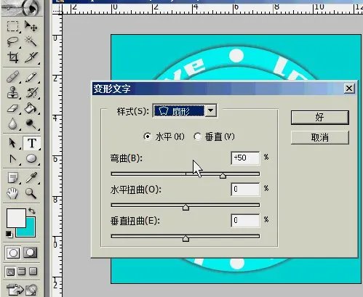Viewport: 363px width, 297px height.
Task: Switch to Full Screen mode
Action: 33,272
